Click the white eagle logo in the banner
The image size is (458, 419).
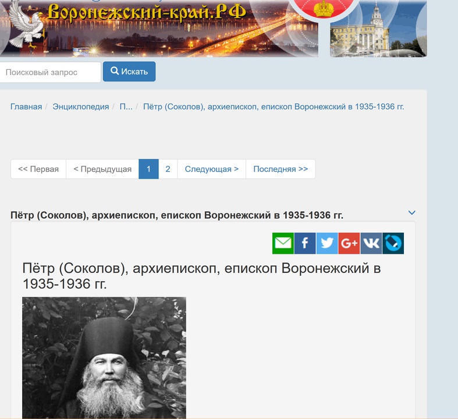(x=26, y=25)
